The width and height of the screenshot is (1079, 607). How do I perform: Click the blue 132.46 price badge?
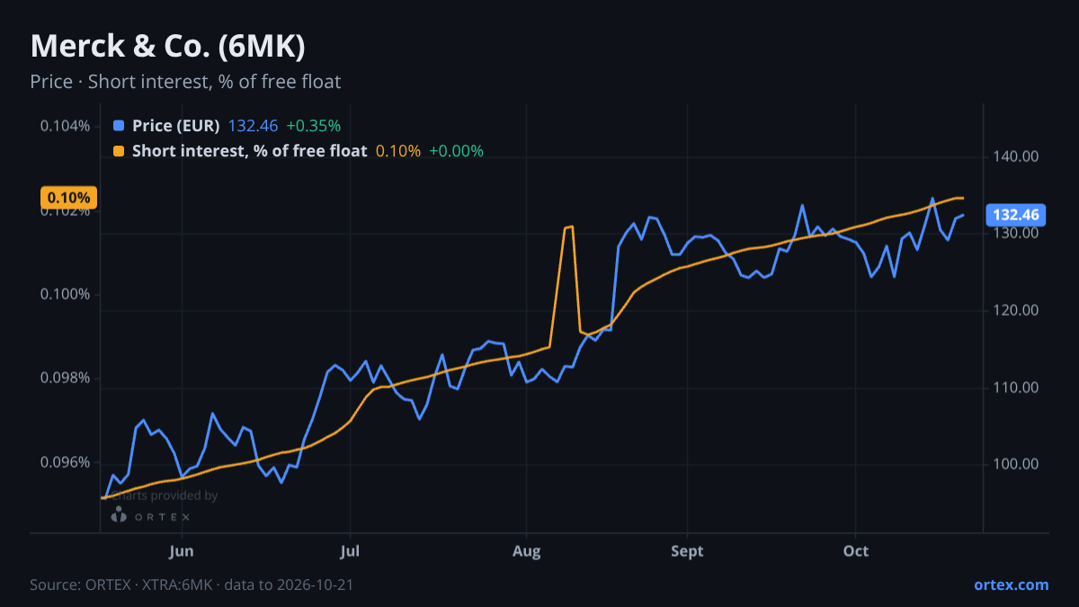click(1017, 215)
